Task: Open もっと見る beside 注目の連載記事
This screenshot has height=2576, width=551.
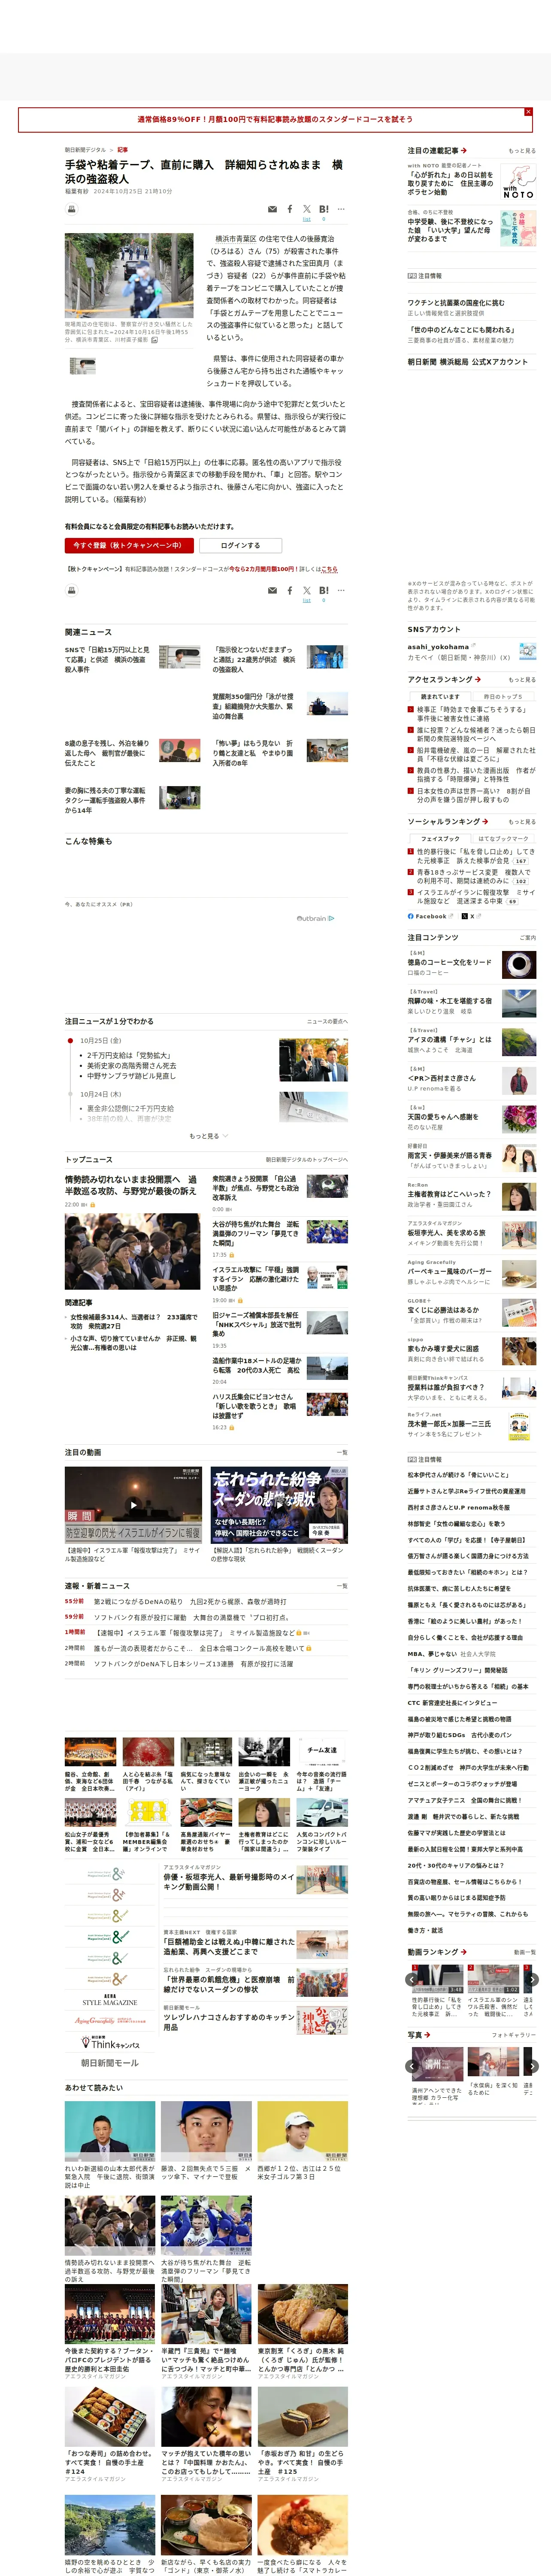Action: [521, 151]
